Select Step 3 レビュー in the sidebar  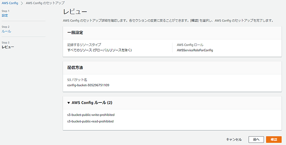tap(8, 47)
